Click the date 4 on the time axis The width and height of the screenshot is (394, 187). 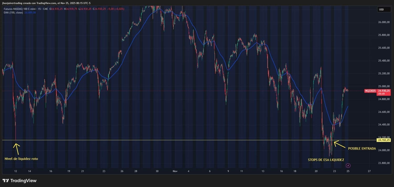(x=189, y=171)
